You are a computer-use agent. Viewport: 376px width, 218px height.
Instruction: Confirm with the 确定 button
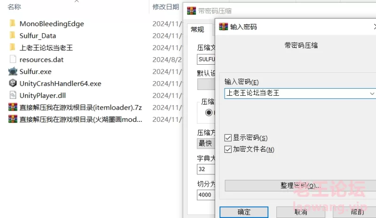click(x=244, y=212)
